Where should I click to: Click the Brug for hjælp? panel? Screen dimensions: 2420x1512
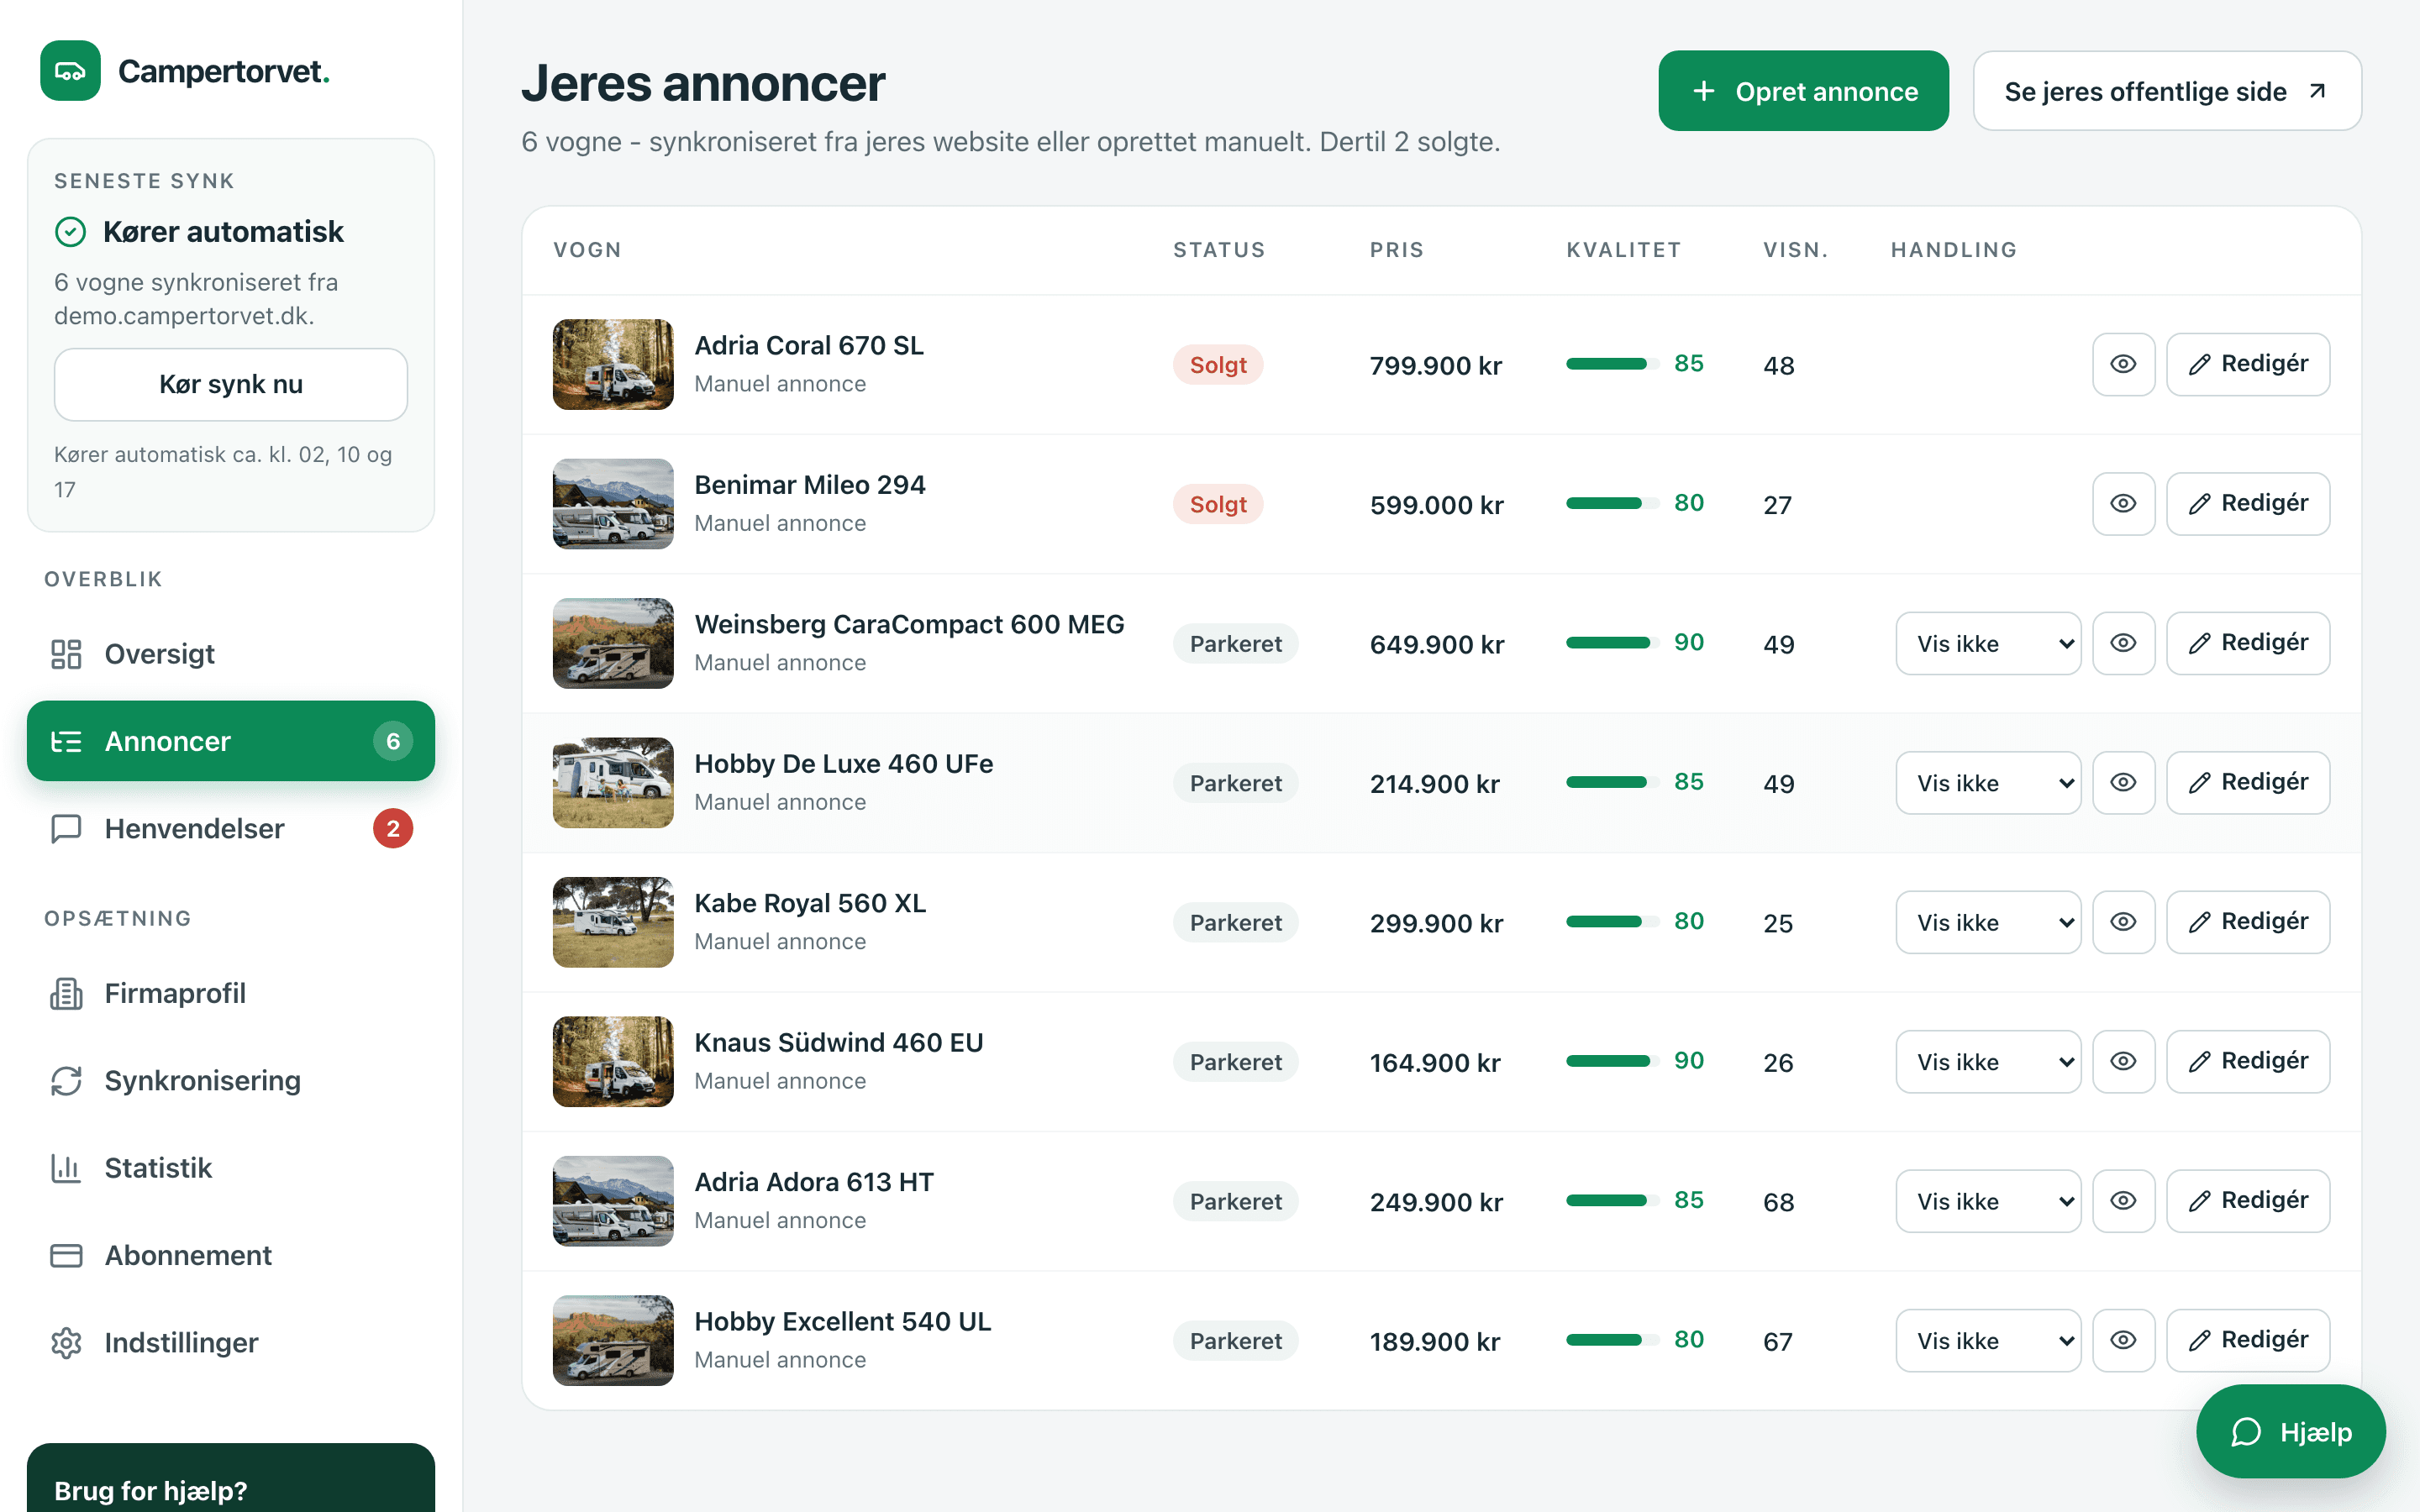[x=231, y=1478]
